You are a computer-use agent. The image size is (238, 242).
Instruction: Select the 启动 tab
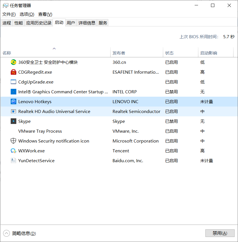click(x=59, y=22)
